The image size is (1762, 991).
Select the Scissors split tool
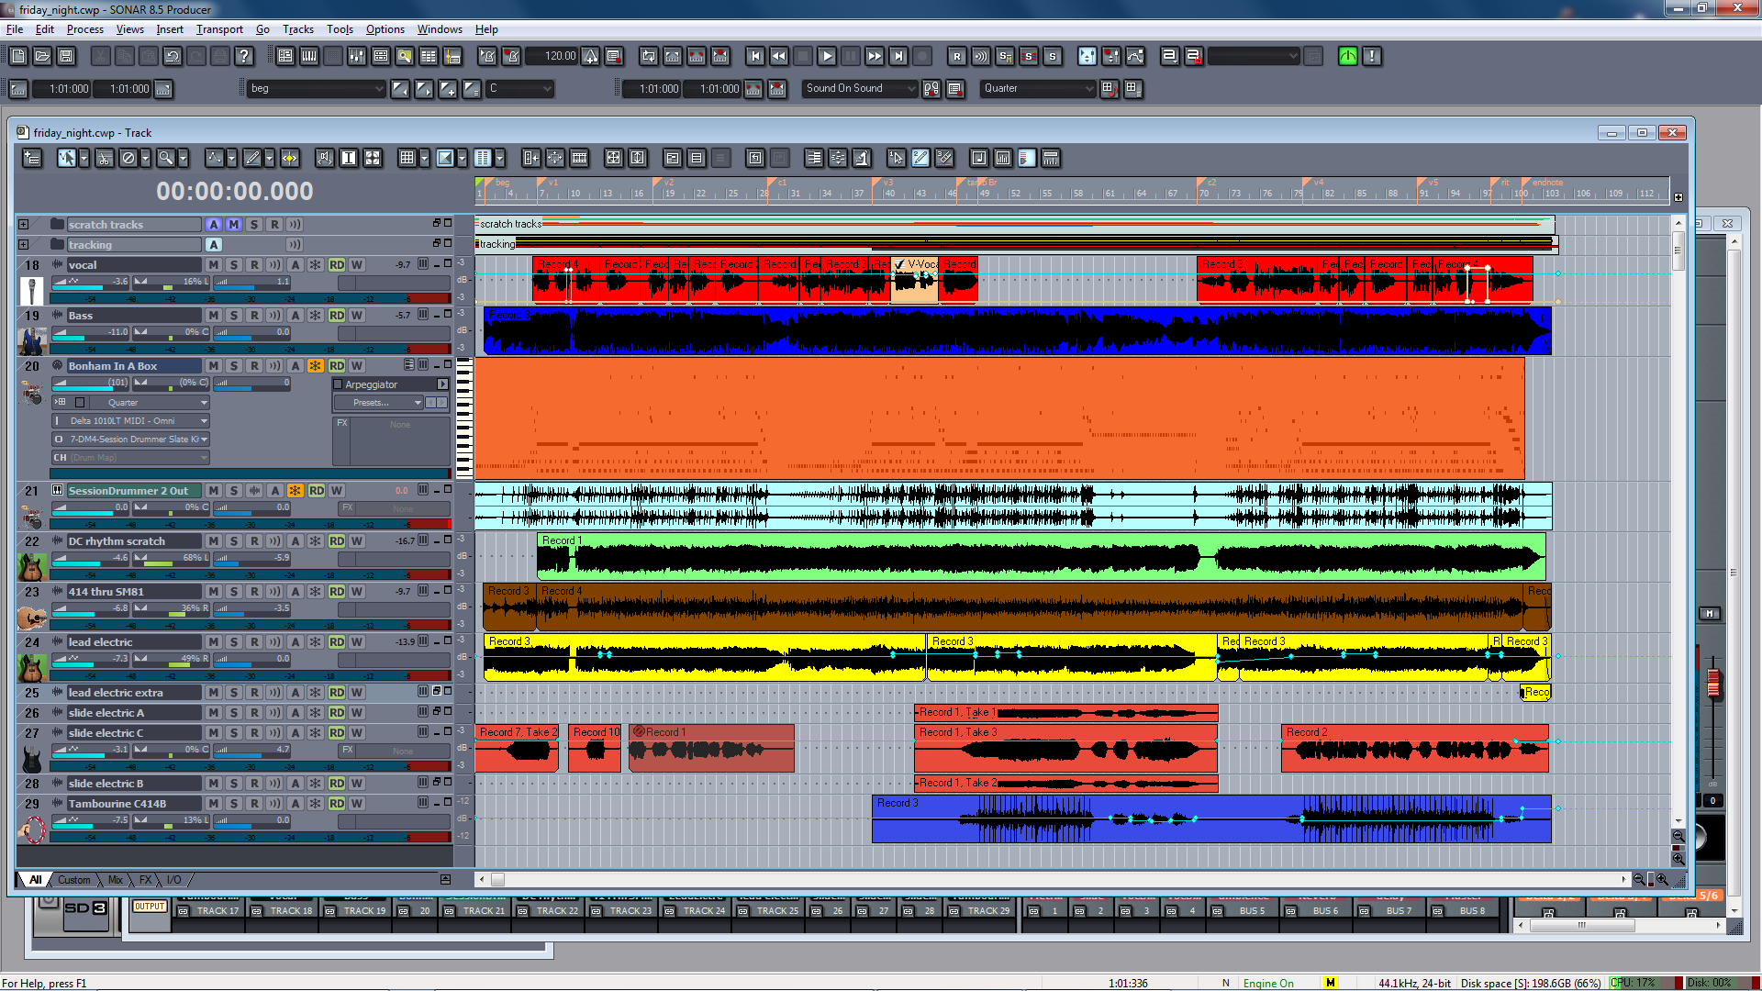105,158
